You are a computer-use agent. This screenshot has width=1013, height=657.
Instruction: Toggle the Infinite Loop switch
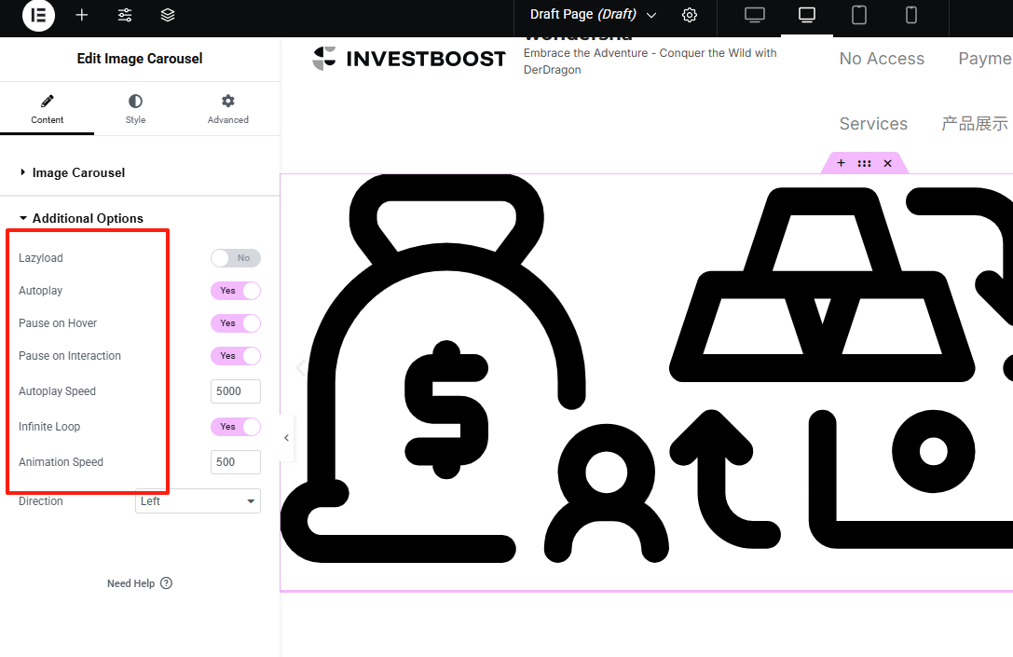(x=235, y=427)
